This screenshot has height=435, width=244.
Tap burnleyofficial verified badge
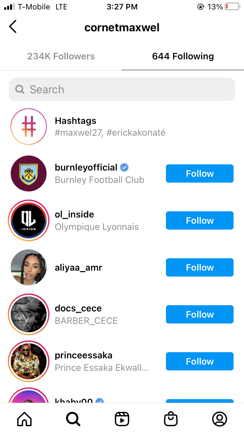point(124,168)
